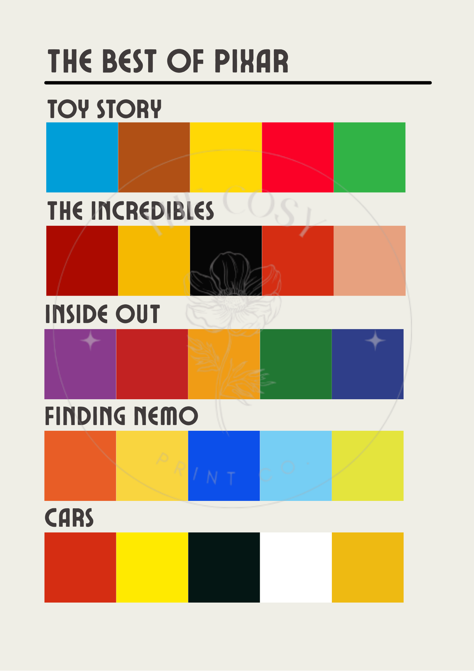This screenshot has height=671, width=474.
Task: Select the peach swatch in The Incredibles row
Action: [x=369, y=261]
